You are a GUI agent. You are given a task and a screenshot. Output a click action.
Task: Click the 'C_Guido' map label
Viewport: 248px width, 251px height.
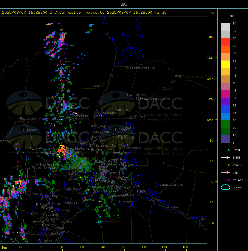(x=36, y=148)
